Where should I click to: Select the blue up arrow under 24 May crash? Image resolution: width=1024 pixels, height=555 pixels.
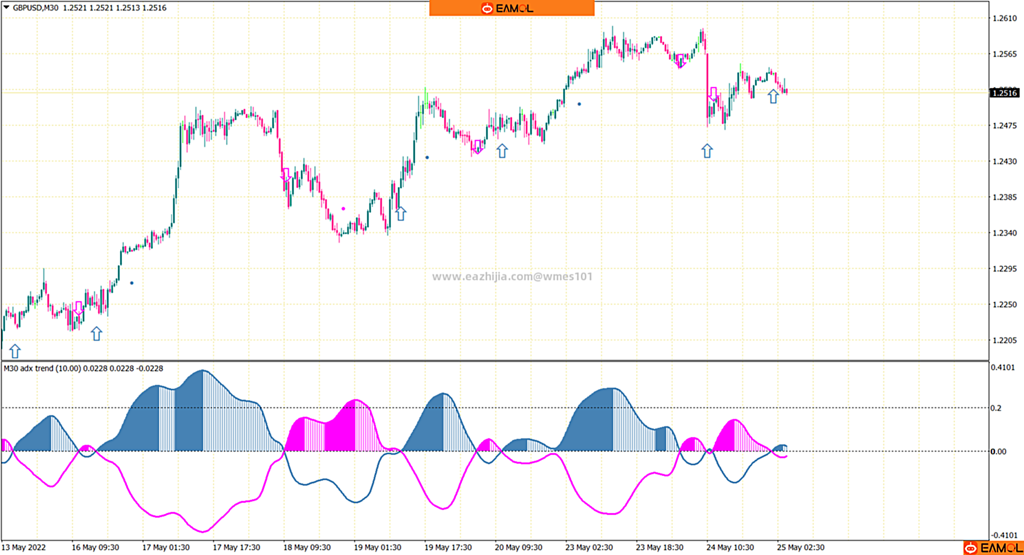[707, 150]
